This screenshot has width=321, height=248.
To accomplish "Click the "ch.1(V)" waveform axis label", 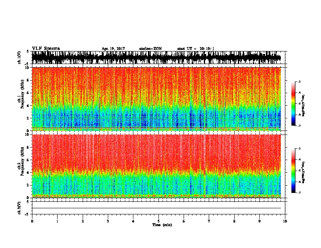I will [19, 58].
